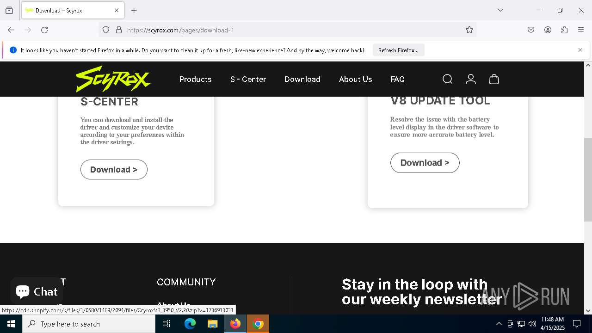This screenshot has width=592, height=333.
Task: Open a new browser tab
Action: 134,10
